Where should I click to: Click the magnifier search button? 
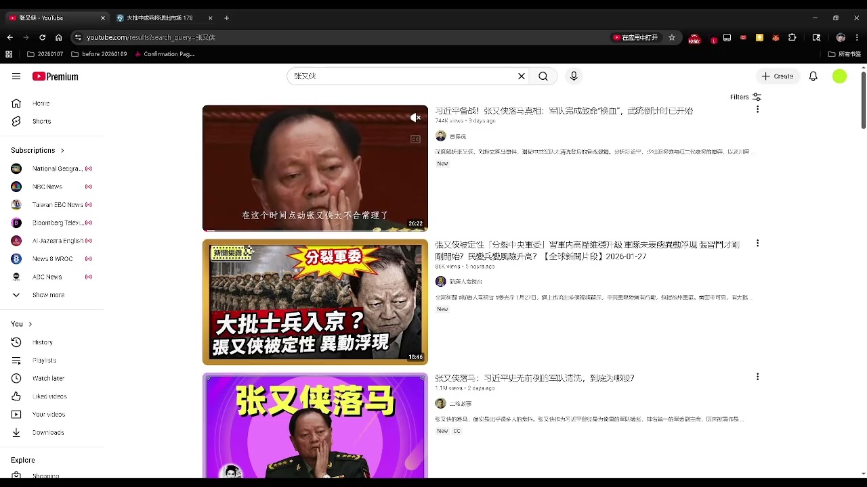click(x=543, y=76)
